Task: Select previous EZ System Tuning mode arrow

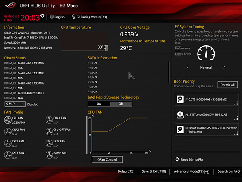Action: [188, 68]
